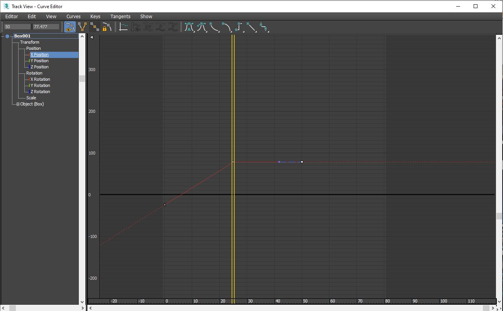Set tangents to Fast
503x311 pixels.
pyautogui.click(x=214, y=27)
